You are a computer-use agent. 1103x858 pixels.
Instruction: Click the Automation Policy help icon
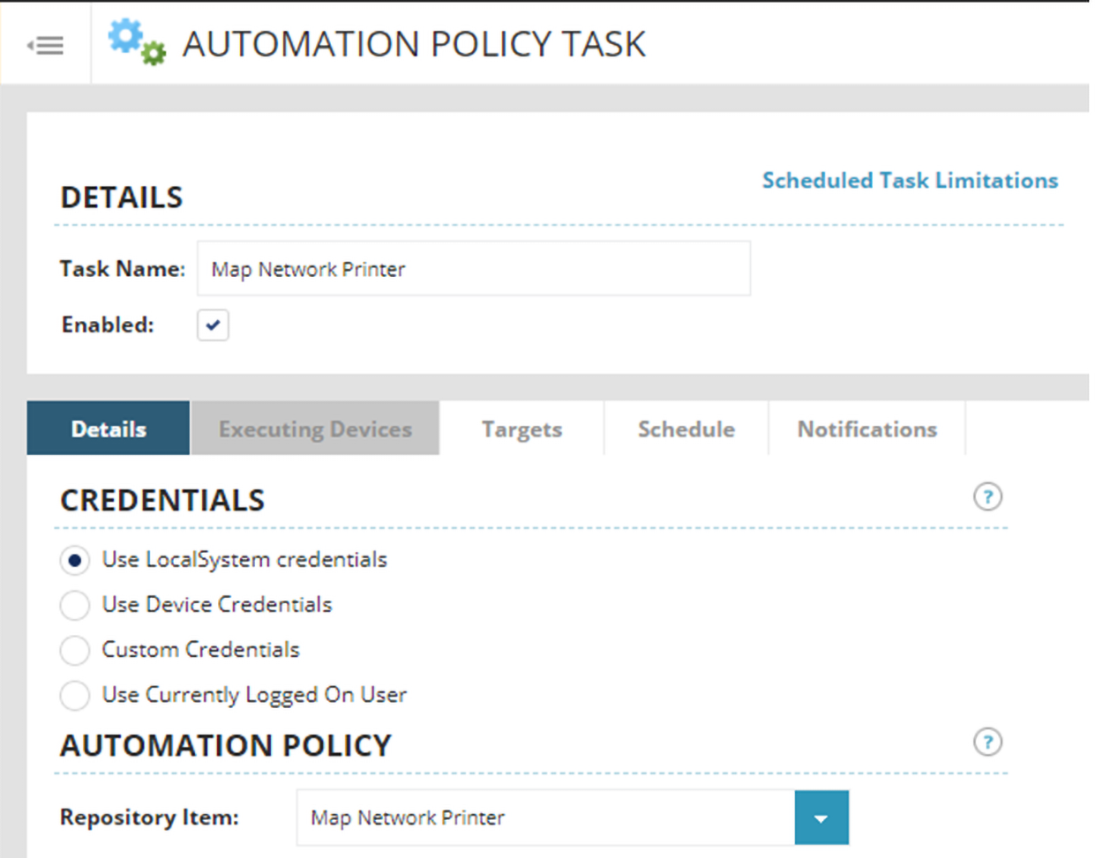pos(988,743)
